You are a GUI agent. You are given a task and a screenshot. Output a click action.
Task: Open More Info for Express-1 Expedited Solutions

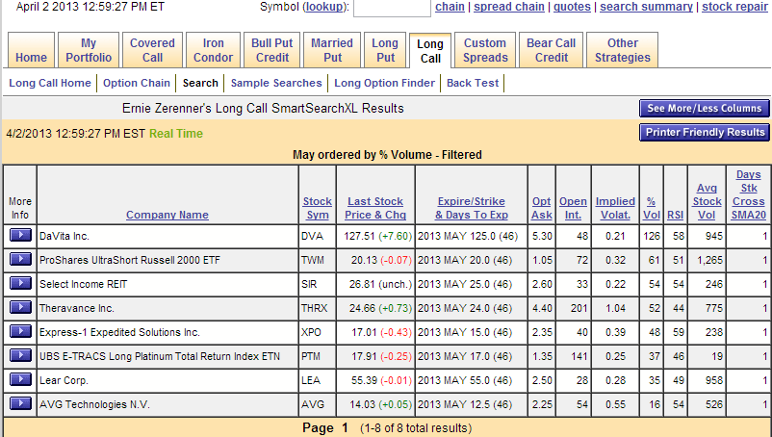[20, 332]
